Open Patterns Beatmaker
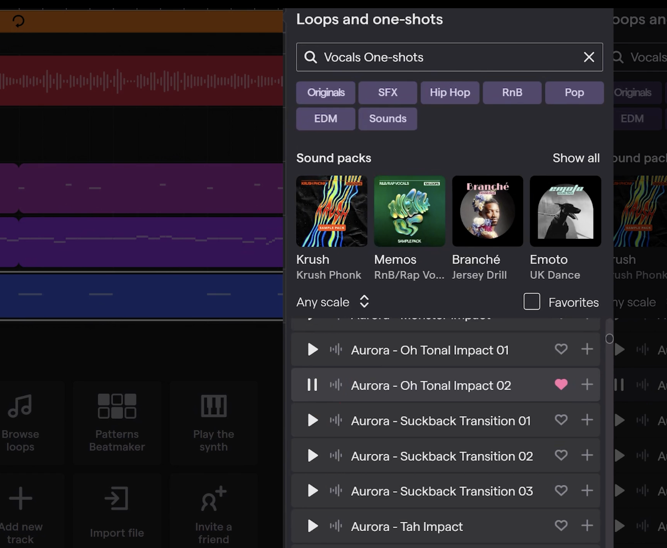667x548 pixels. tap(117, 423)
